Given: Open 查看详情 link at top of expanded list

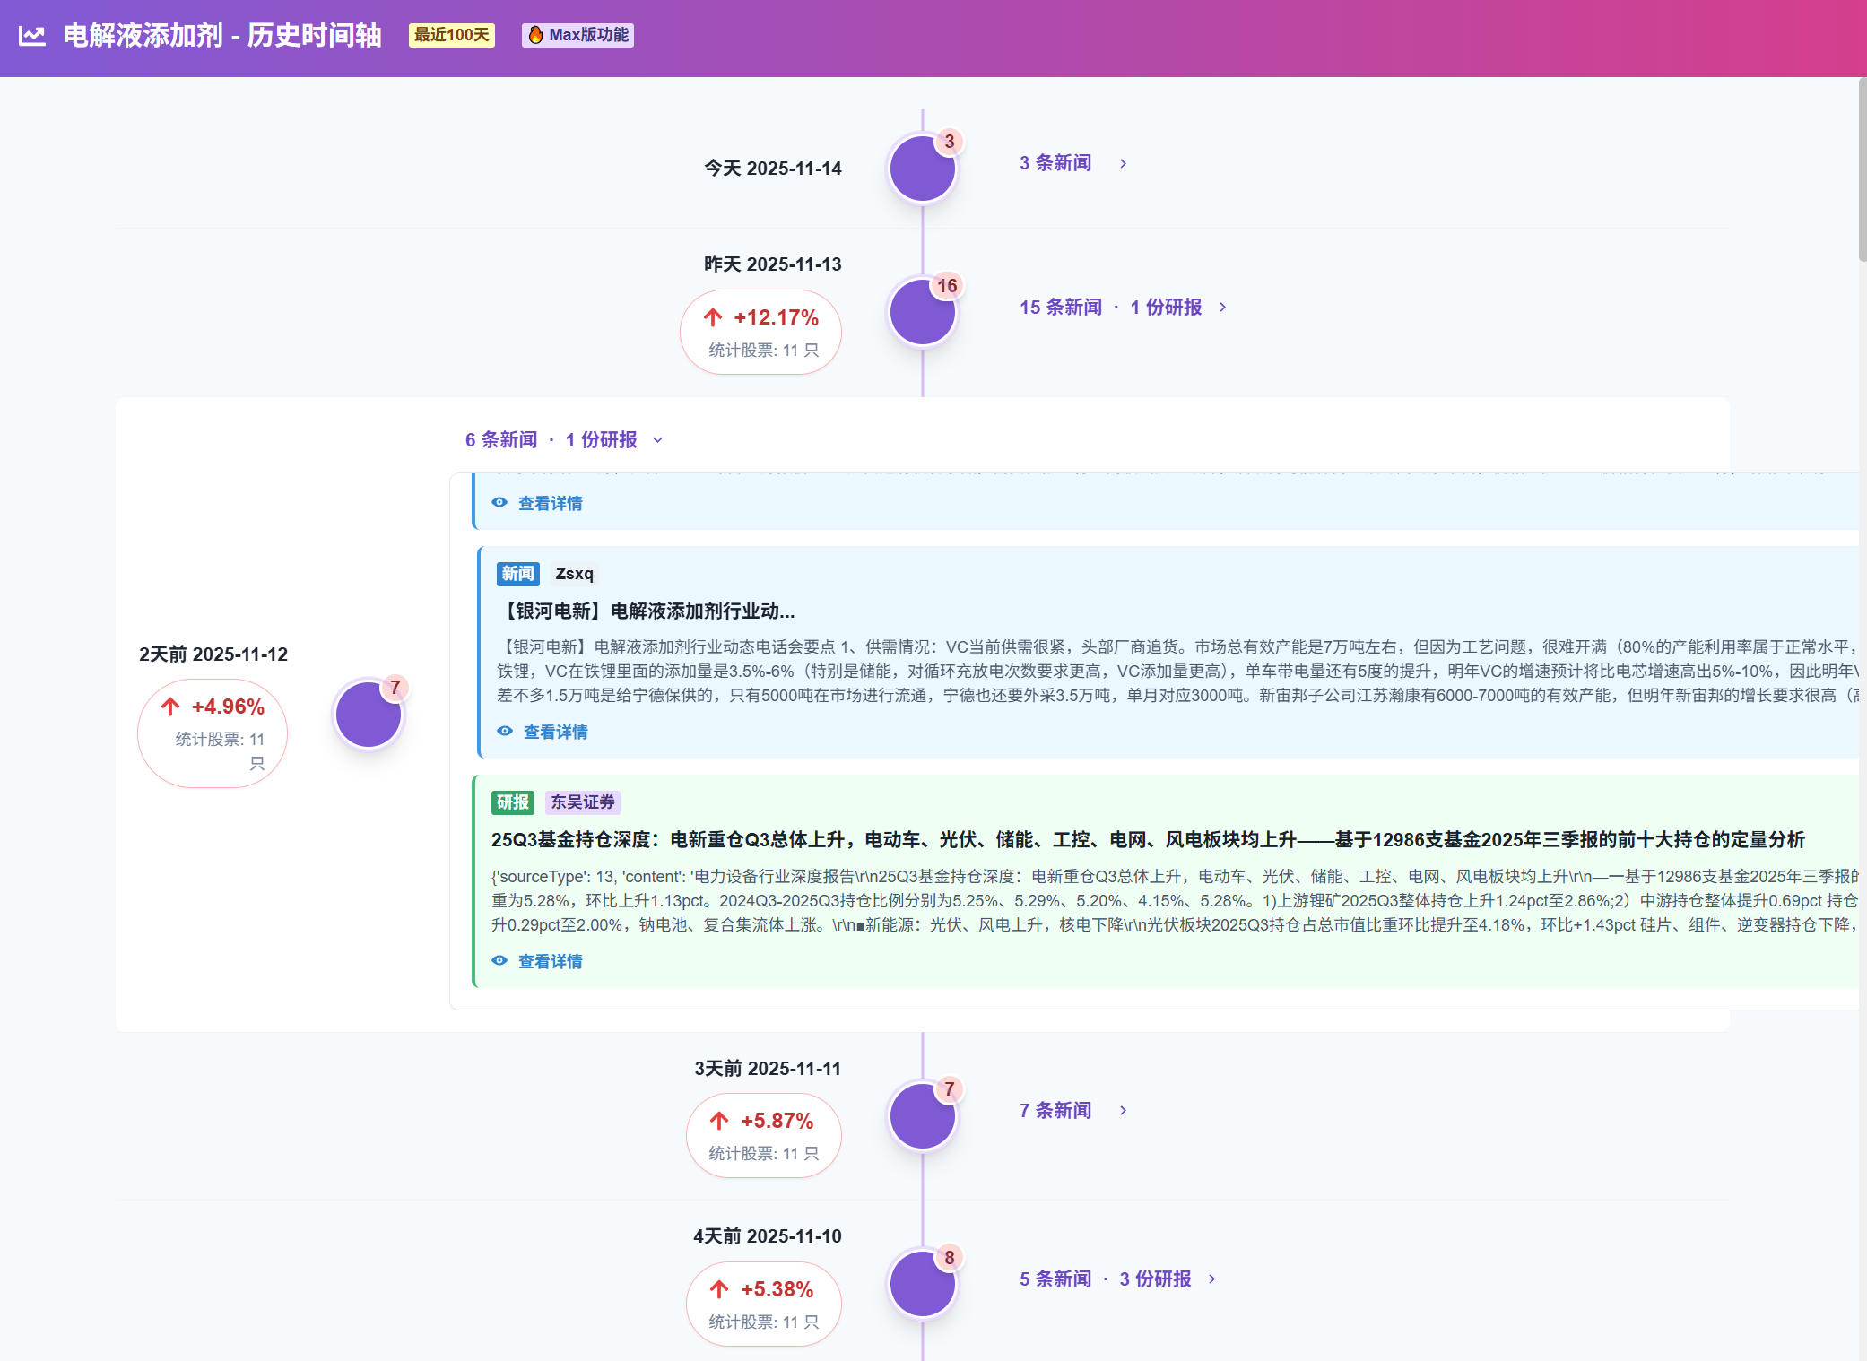Looking at the screenshot, I should (x=550, y=504).
